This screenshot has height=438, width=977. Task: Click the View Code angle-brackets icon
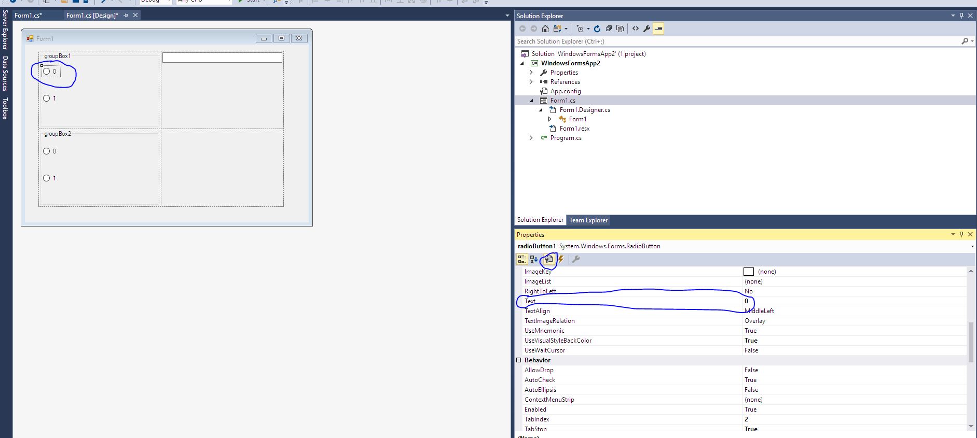tap(636, 29)
